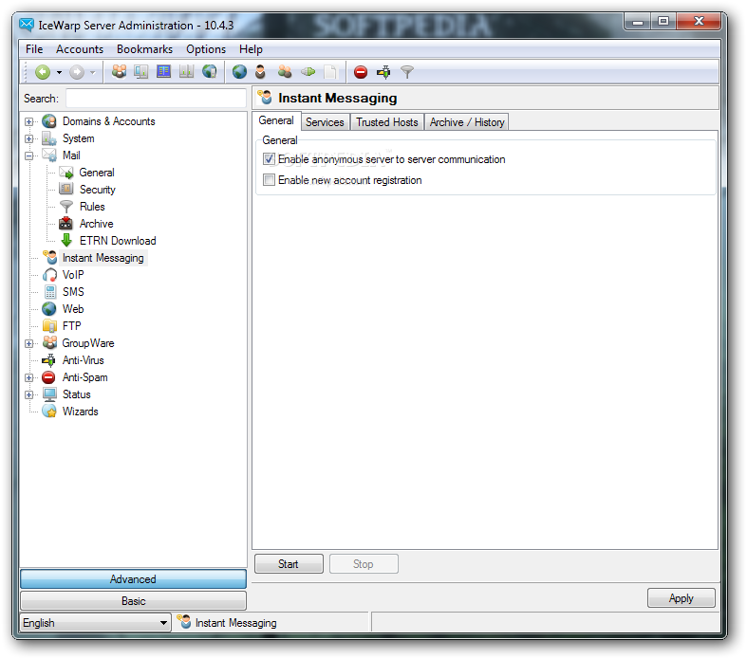Open the Forward history dropdown arrow
Screen dimensions: 747x659
pyautogui.click(x=93, y=72)
